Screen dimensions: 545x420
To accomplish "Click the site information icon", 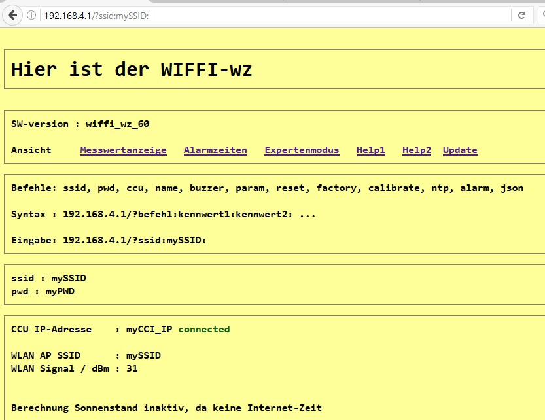I will click(x=31, y=15).
